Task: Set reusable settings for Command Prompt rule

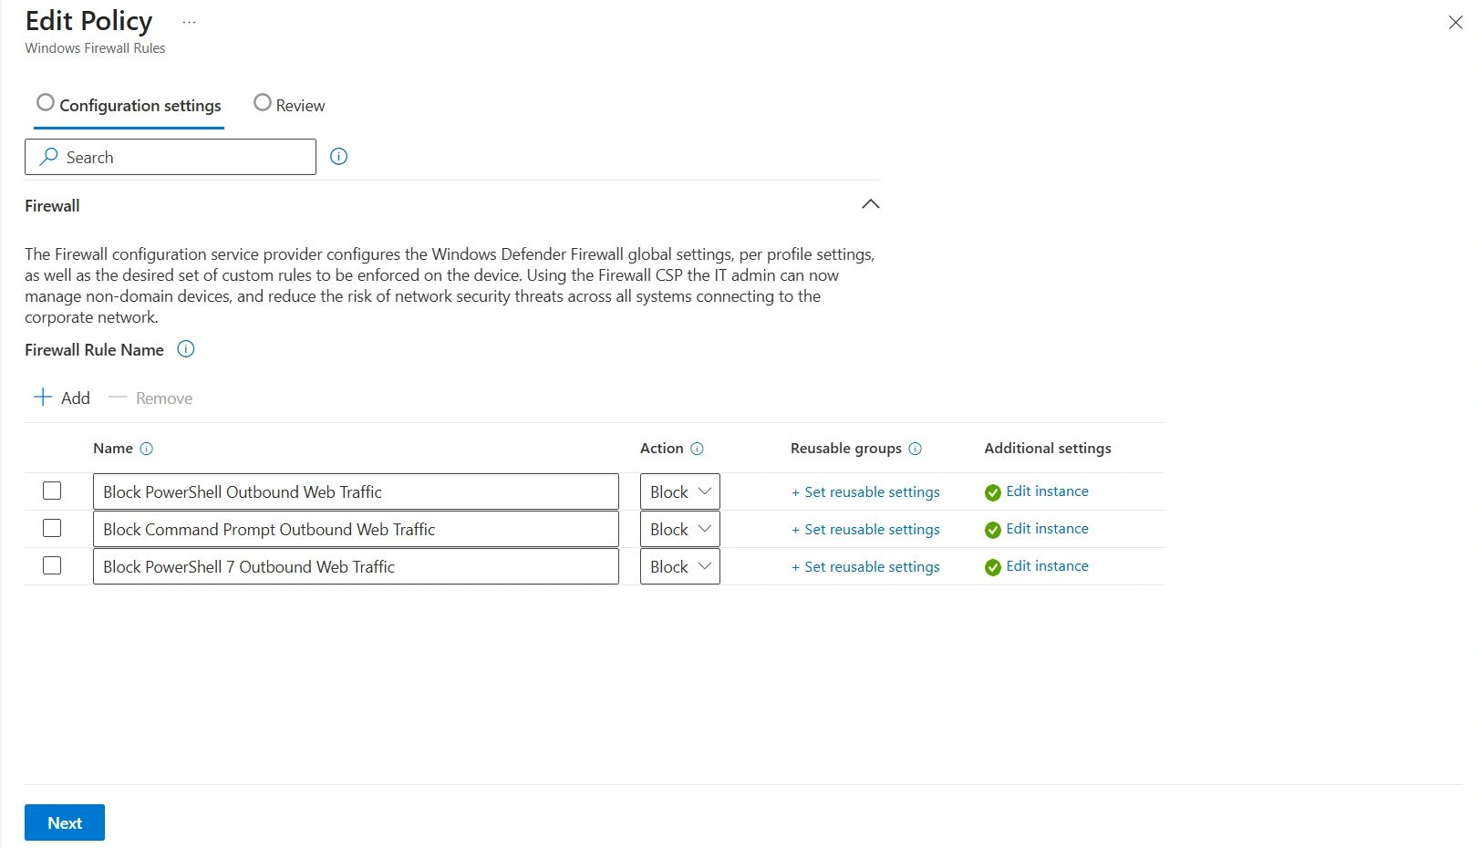Action: [x=865, y=530]
